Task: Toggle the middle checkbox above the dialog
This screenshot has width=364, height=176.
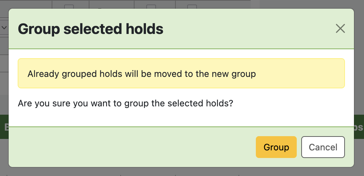Action: pos(151,6)
